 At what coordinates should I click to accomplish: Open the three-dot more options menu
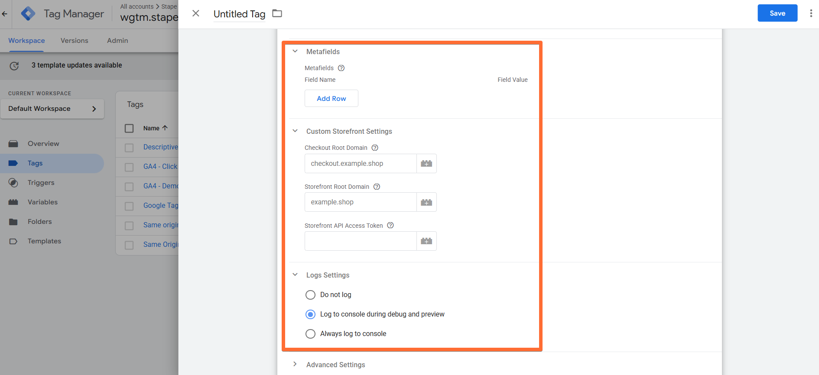[811, 13]
